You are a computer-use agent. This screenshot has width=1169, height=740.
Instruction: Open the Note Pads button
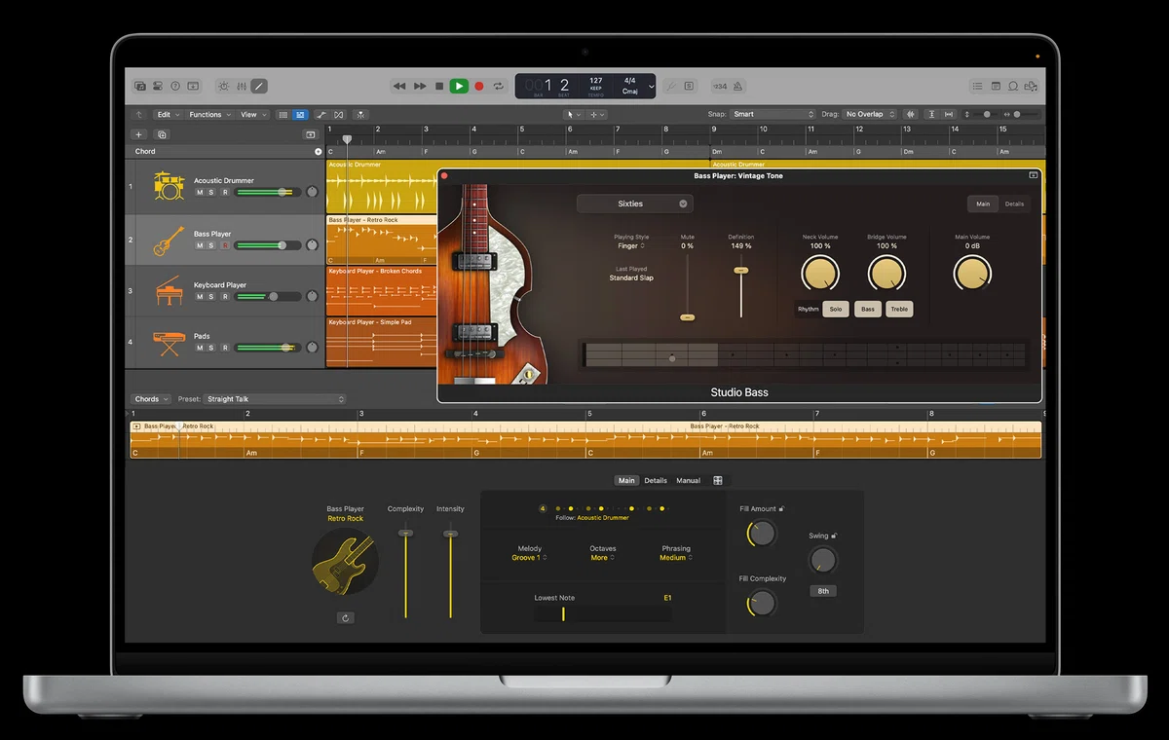click(x=996, y=86)
